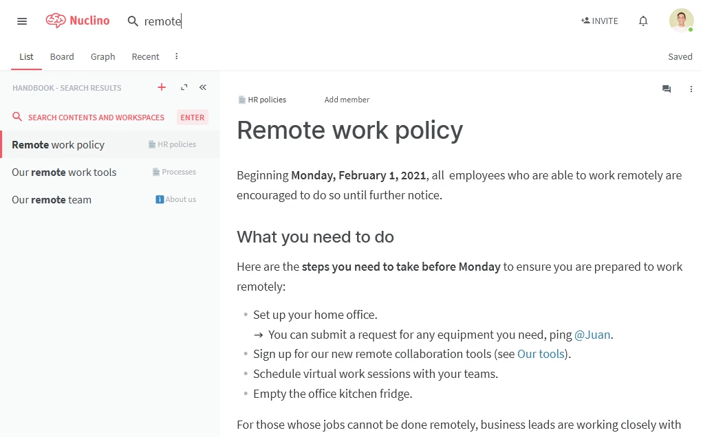Open 'Our remote work tools' result
703x437 pixels.
click(110, 172)
